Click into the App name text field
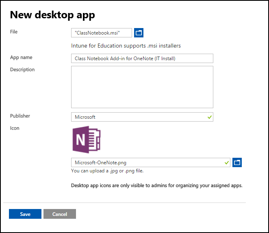The height and width of the screenshot is (233, 269). pyautogui.click(x=142, y=59)
